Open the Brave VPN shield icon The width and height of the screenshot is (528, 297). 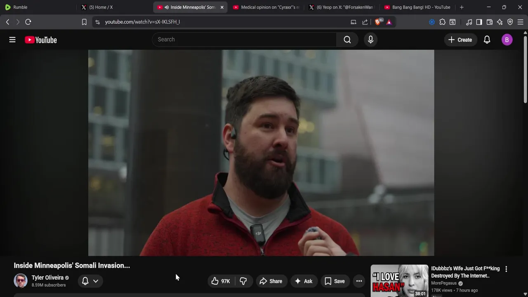[510, 22]
